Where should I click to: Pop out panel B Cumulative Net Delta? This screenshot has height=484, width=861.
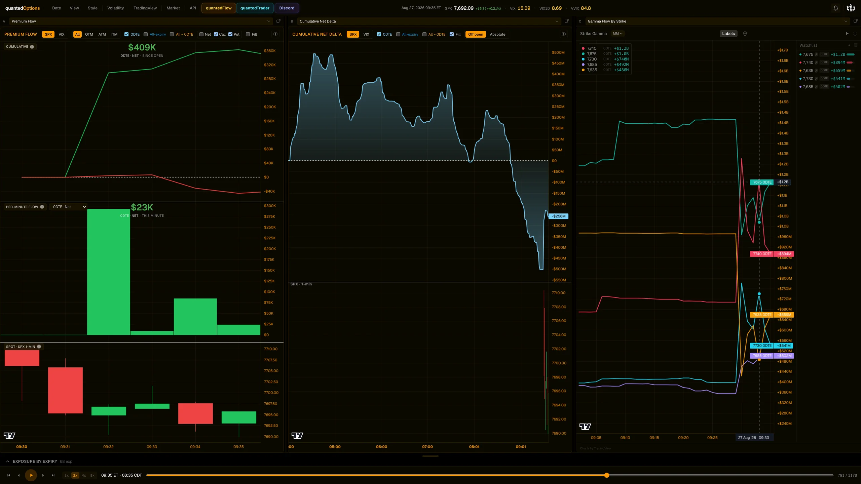pyautogui.click(x=567, y=21)
